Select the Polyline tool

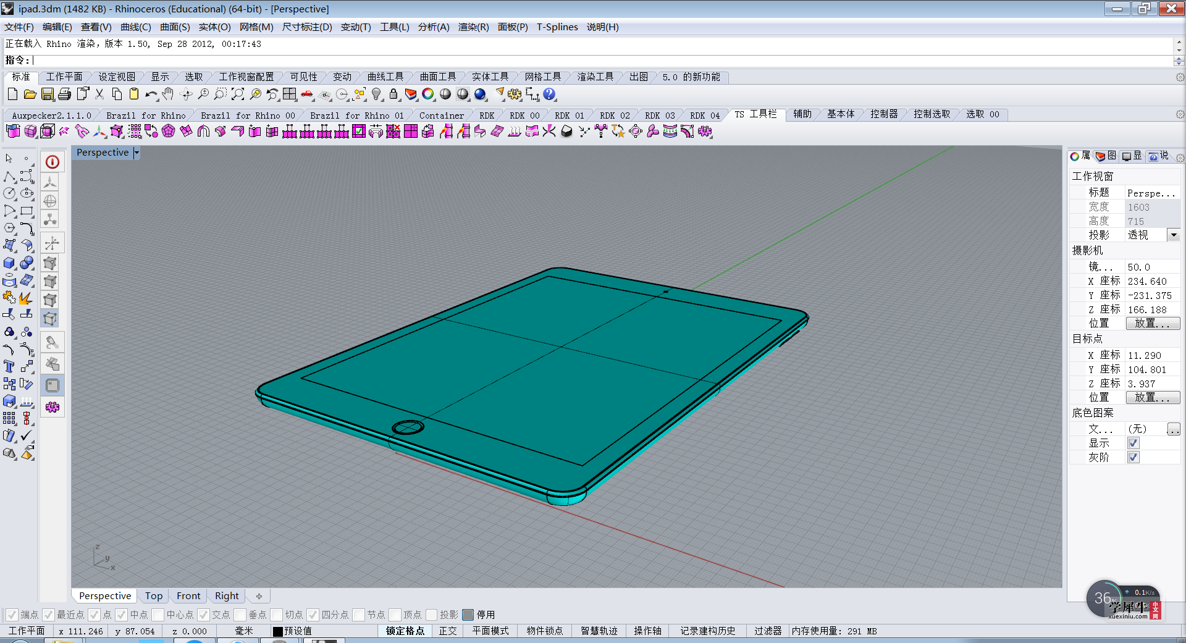(9, 177)
